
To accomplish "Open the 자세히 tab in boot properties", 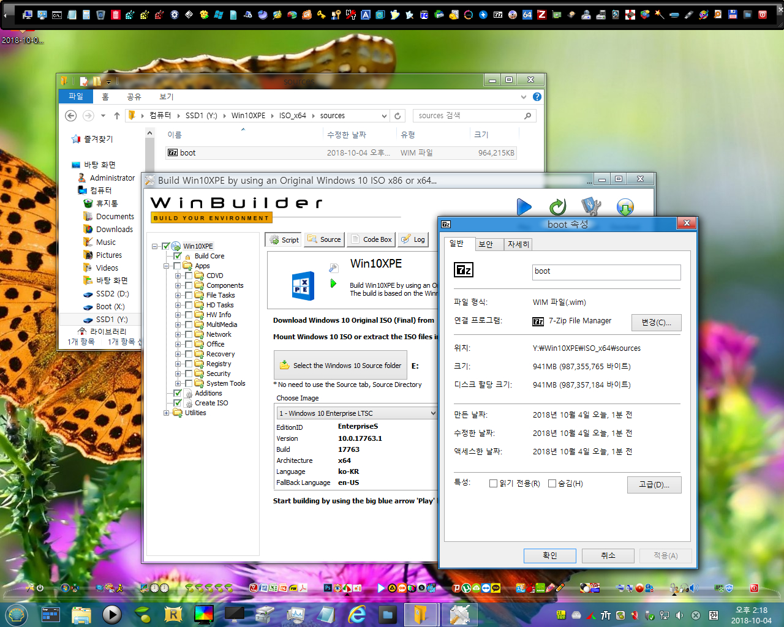I will [x=518, y=244].
